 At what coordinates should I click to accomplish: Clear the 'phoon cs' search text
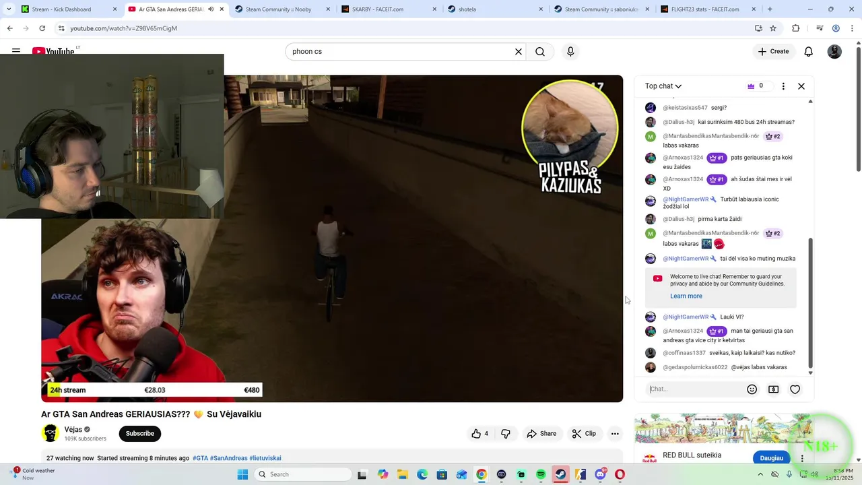pyautogui.click(x=519, y=52)
